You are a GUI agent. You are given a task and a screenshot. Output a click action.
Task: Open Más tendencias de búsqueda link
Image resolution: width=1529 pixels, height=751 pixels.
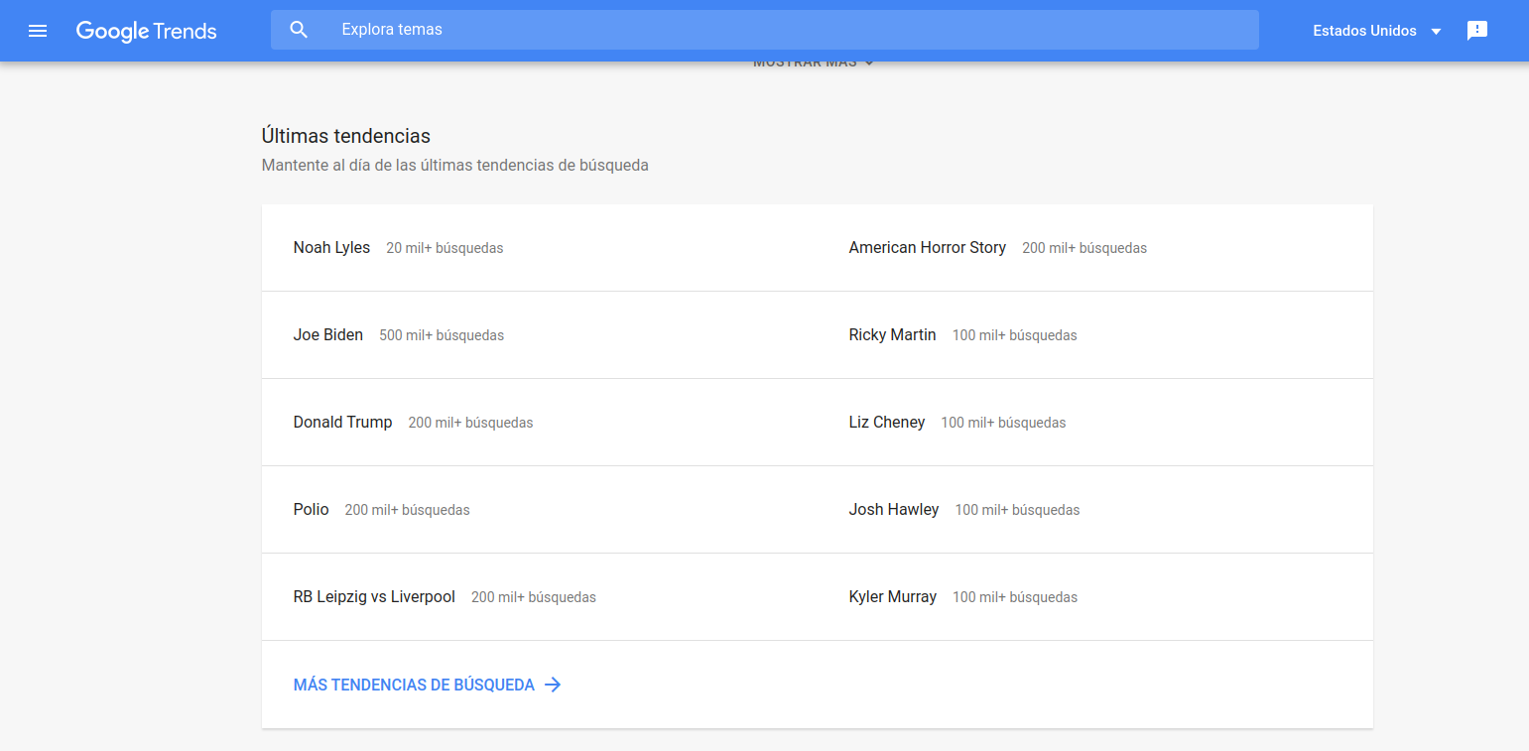pos(414,685)
